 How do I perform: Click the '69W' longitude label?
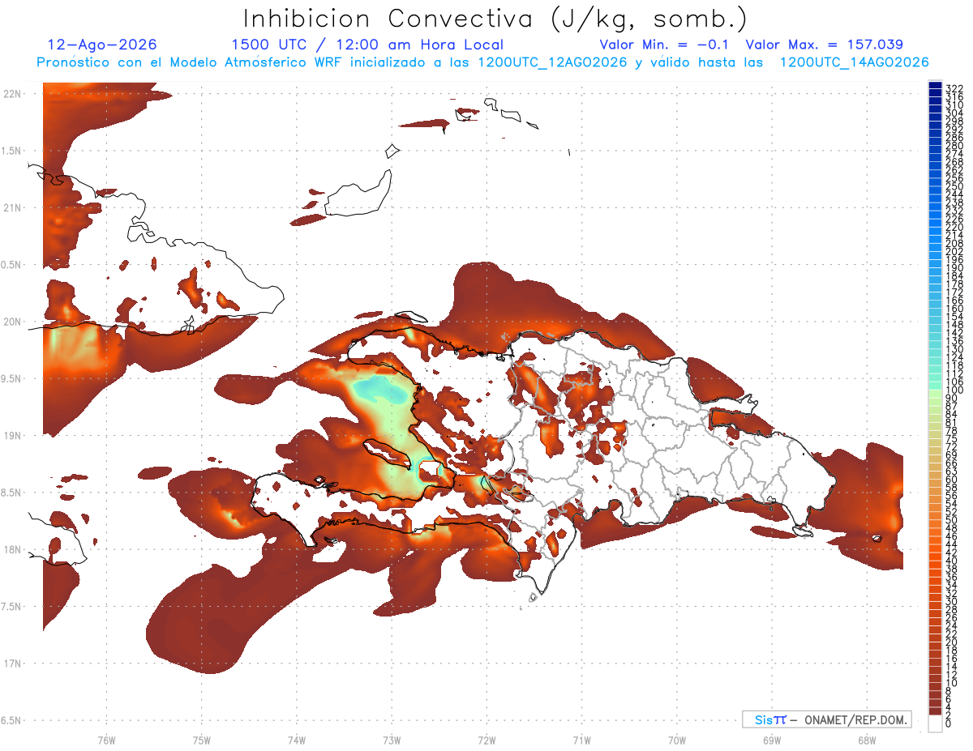[772, 740]
